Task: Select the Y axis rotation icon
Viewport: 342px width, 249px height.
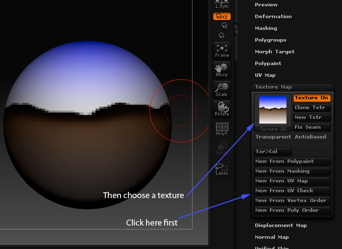Action: point(222,36)
